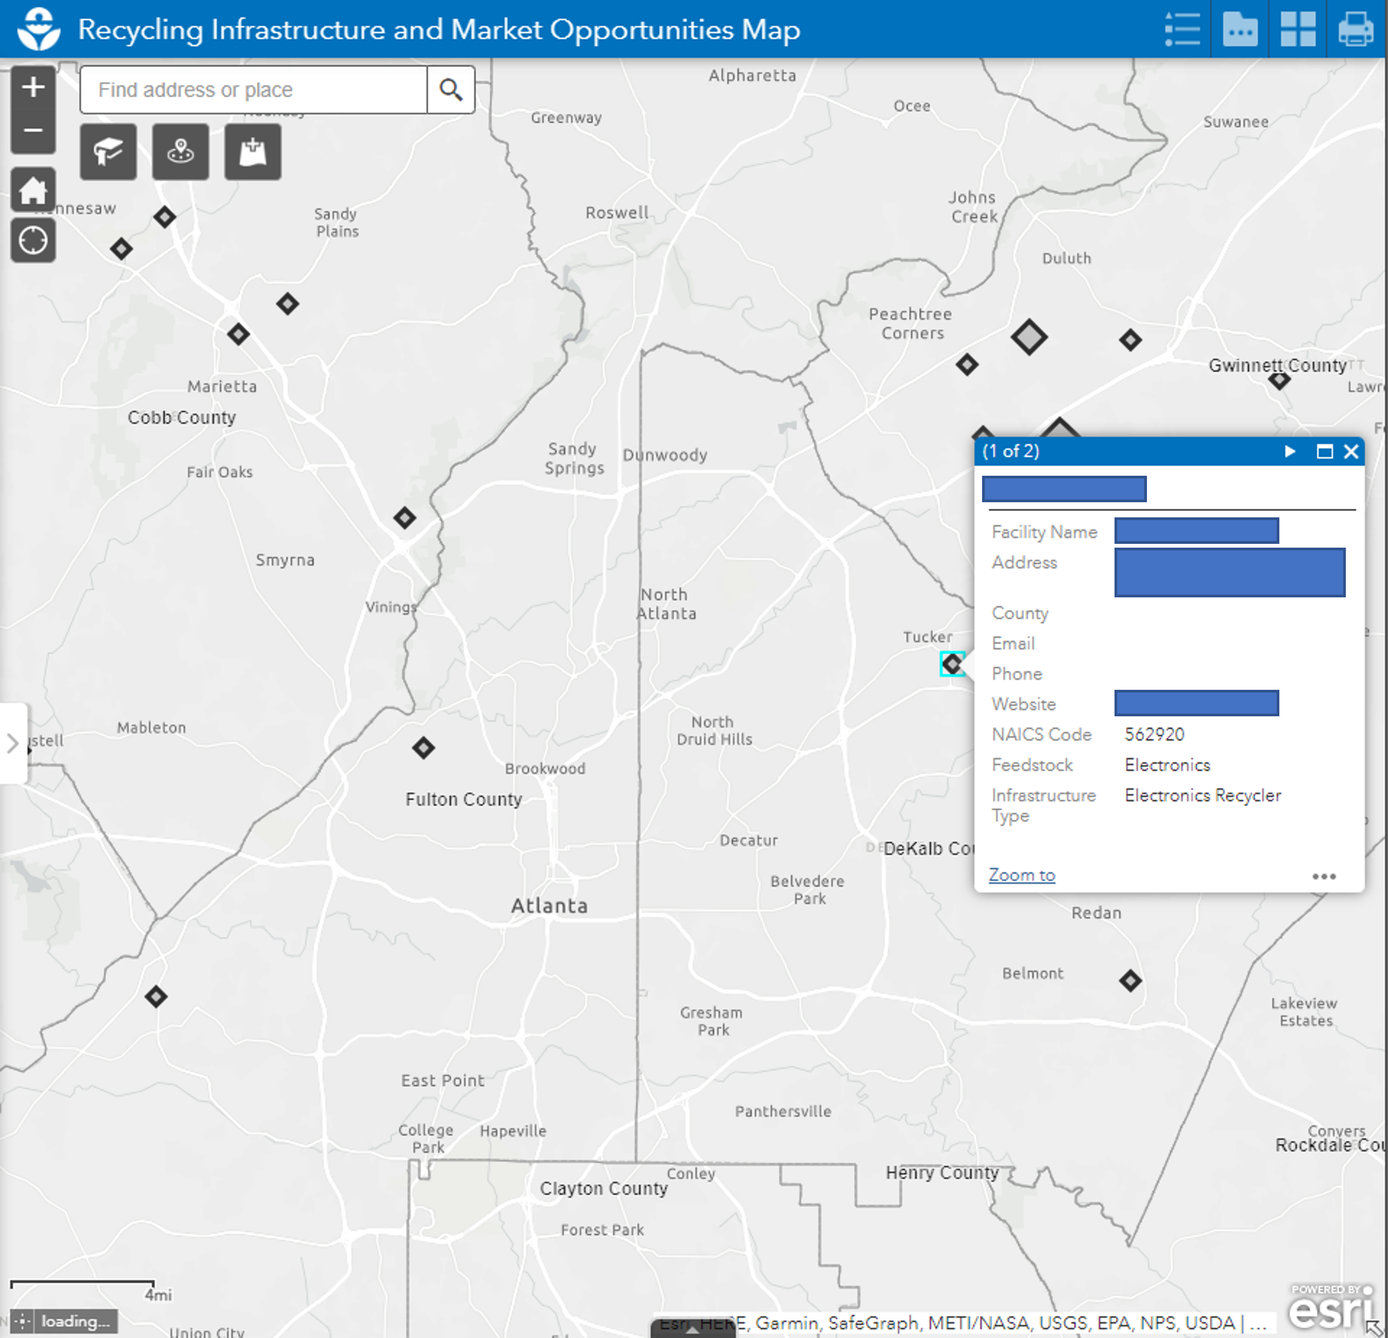Open the add data widget
This screenshot has height=1338, width=1388.
click(253, 151)
